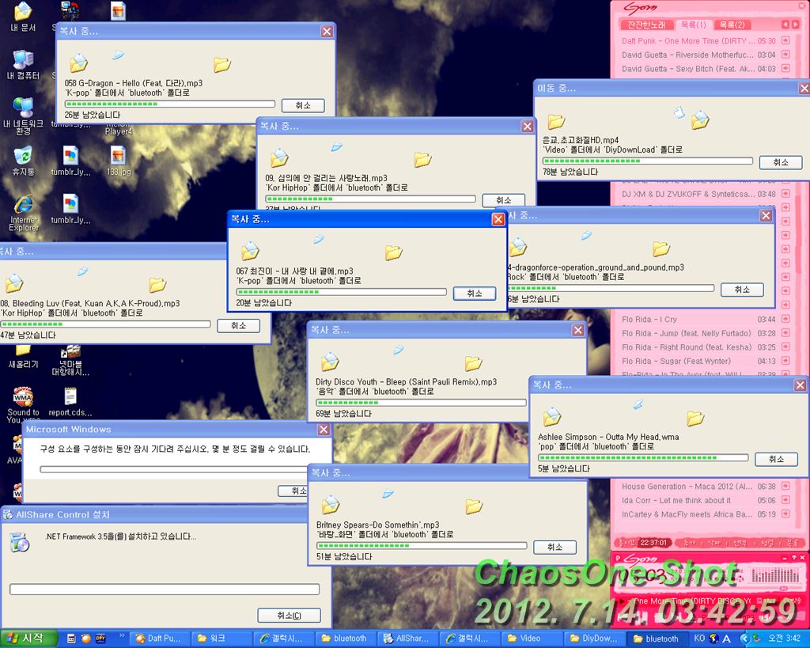
Task: Open the DiyDow... taskbar item
Action: point(594,639)
